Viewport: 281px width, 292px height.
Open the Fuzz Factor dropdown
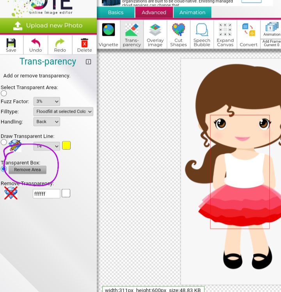pyautogui.click(x=46, y=101)
